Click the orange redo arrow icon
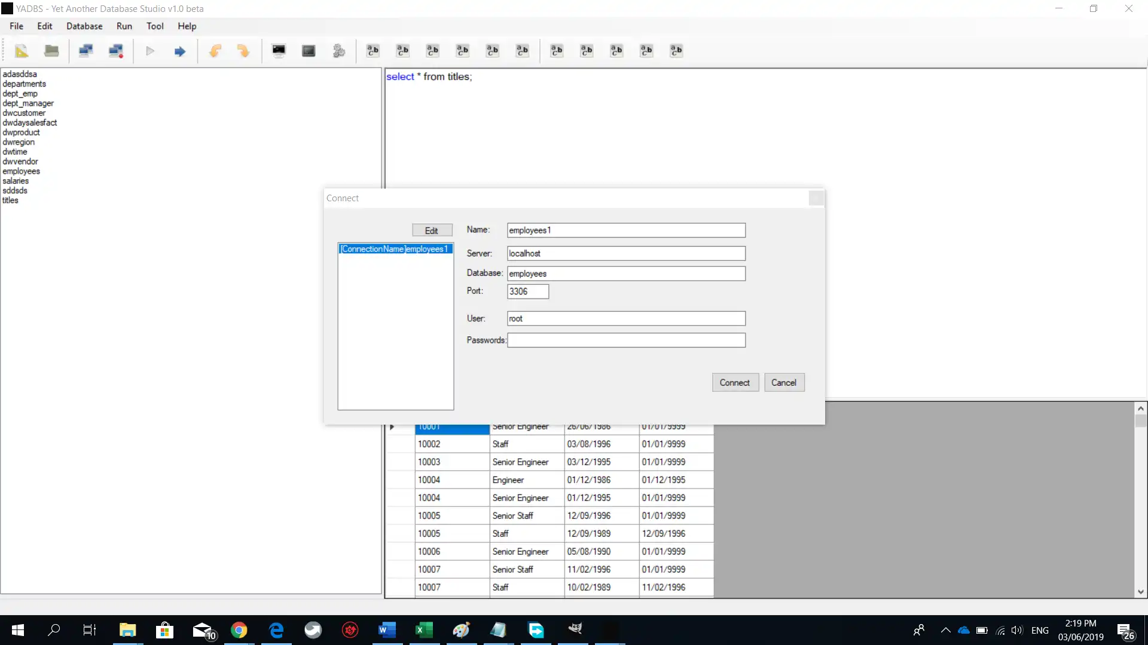The width and height of the screenshot is (1148, 645). [x=243, y=51]
